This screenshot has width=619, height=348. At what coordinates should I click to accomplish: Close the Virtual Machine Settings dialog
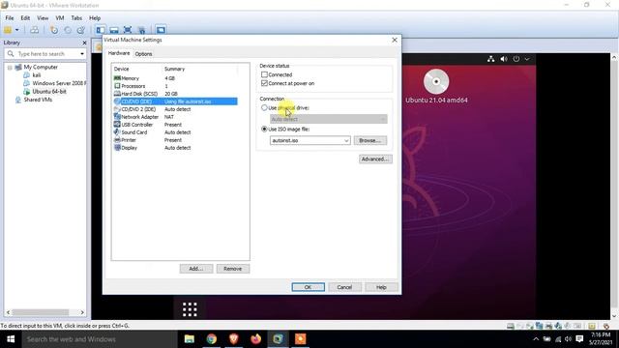[x=395, y=40]
